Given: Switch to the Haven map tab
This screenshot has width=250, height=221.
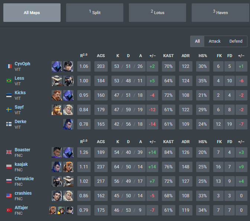Looking at the screenshot, I should pos(221,13).
